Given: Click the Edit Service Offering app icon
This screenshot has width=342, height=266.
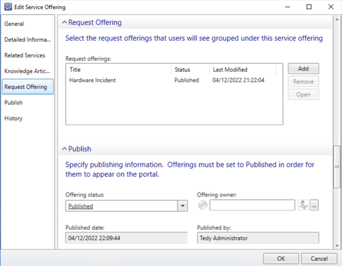Looking at the screenshot, I should [x=8, y=7].
